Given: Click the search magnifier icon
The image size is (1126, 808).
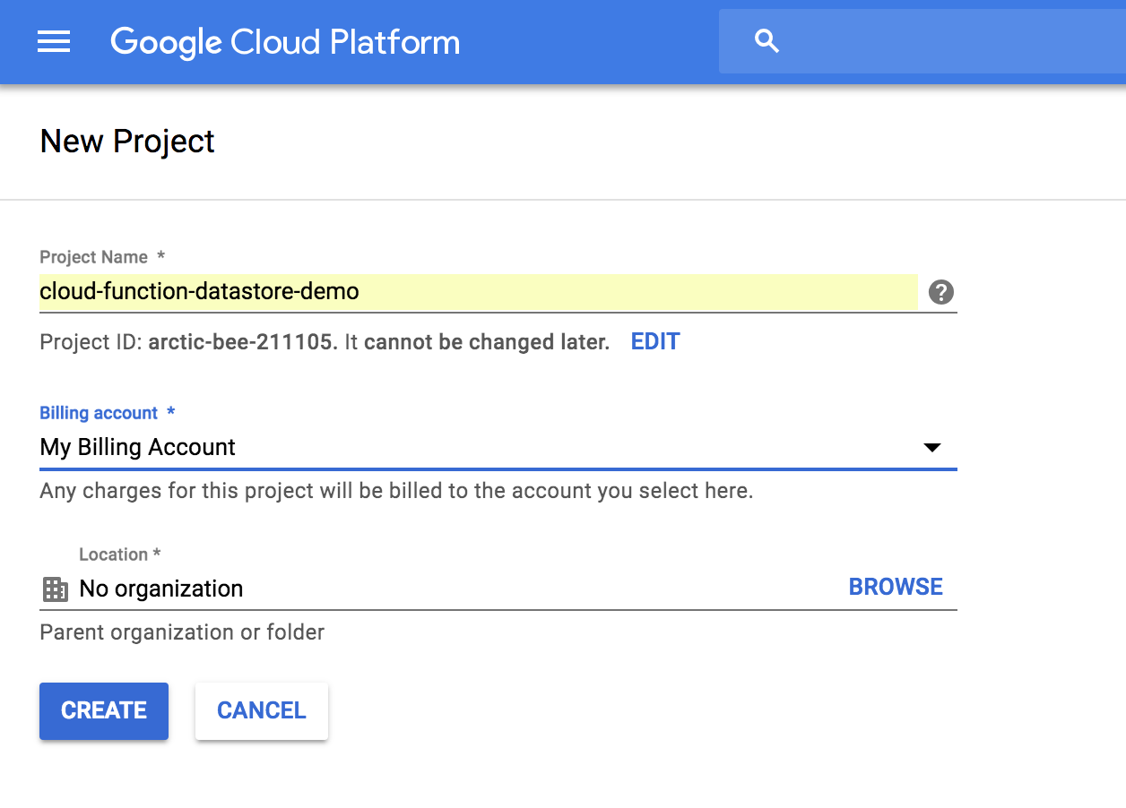Looking at the screenshot, I should pyautogui.click(x=767, y=41).
